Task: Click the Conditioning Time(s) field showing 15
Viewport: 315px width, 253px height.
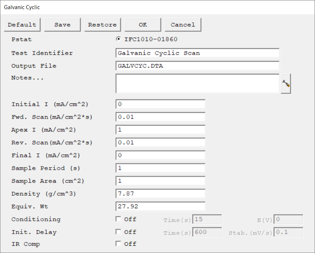Action: pos(207,219)
